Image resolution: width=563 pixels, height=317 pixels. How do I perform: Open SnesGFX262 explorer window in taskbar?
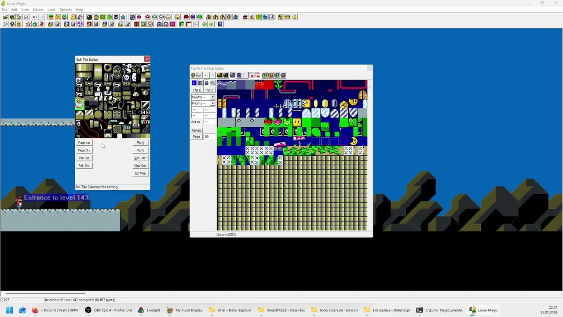pos(281,310)
